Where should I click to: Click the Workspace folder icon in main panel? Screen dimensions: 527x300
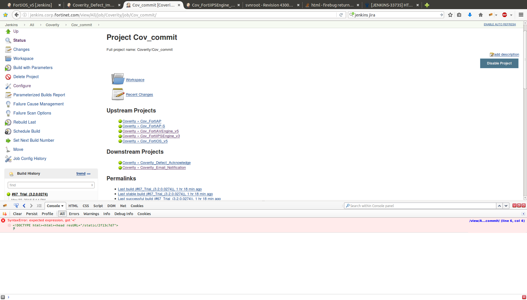coord(118,79)
